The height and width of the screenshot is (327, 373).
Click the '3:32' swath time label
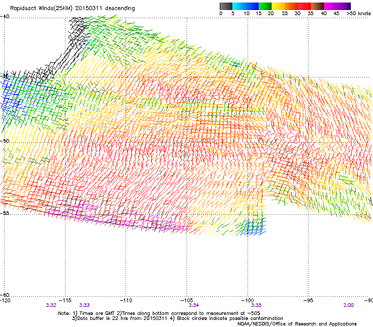pyautogui.click(x=51, y=305)
